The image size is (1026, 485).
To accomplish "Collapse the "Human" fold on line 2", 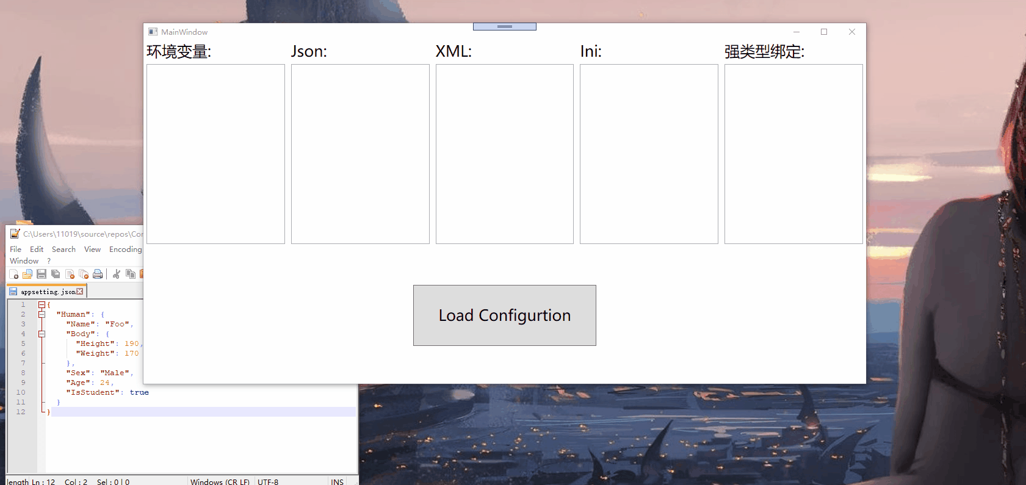I will coord(42,314).
